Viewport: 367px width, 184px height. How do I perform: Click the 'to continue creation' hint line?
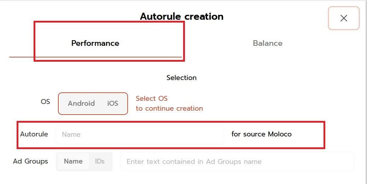(169, 108)
